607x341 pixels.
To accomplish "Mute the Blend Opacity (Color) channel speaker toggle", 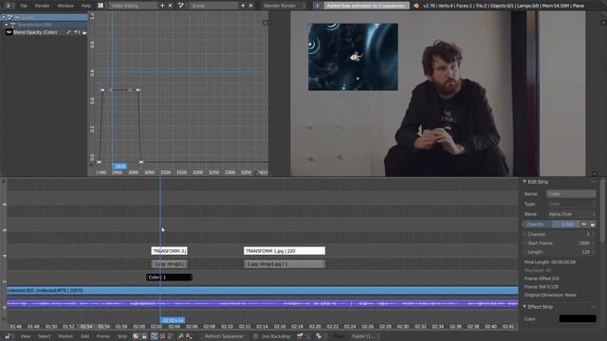I will [77, 32].
